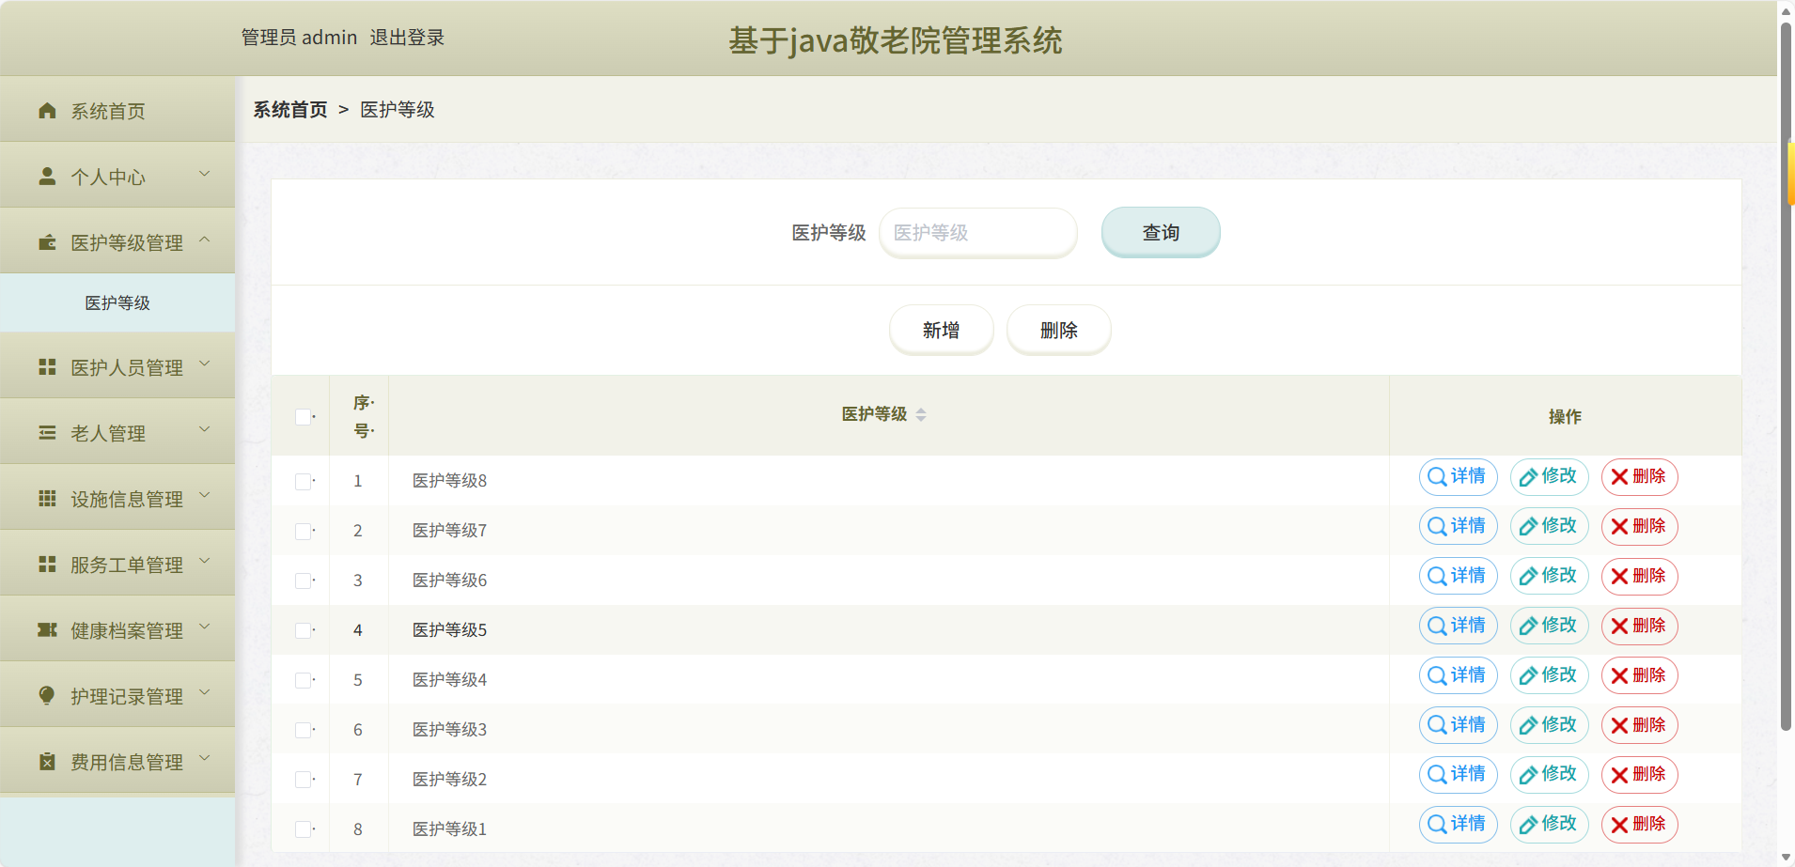Open the 系统首页 menu item

point(117,109)
